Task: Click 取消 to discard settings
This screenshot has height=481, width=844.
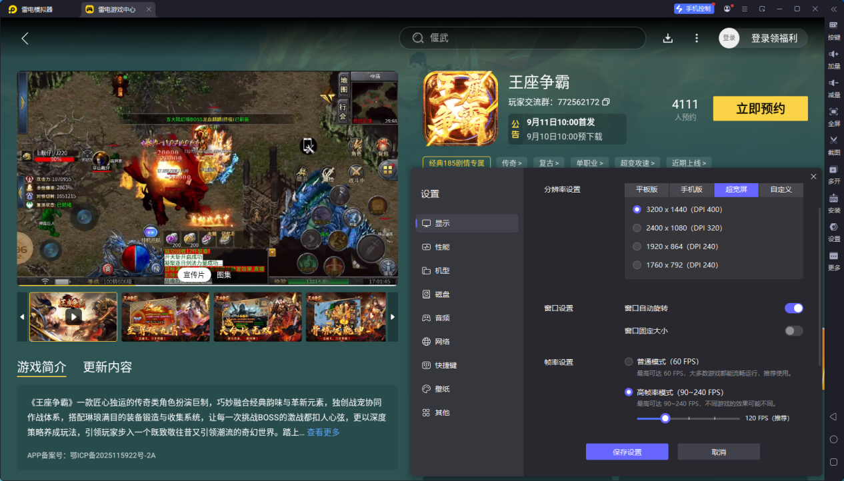Action: (x=719, y=452)
